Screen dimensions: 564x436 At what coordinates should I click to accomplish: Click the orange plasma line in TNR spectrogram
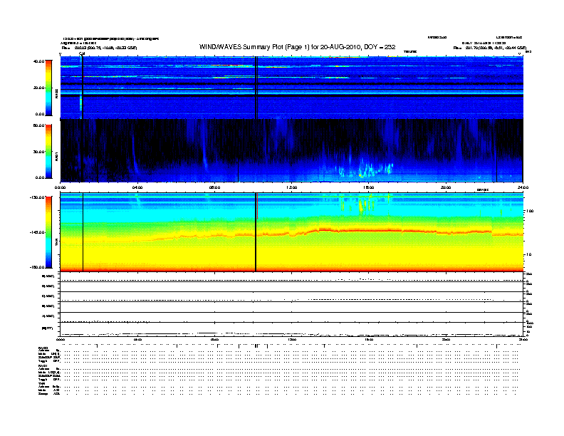pos(291,234)
